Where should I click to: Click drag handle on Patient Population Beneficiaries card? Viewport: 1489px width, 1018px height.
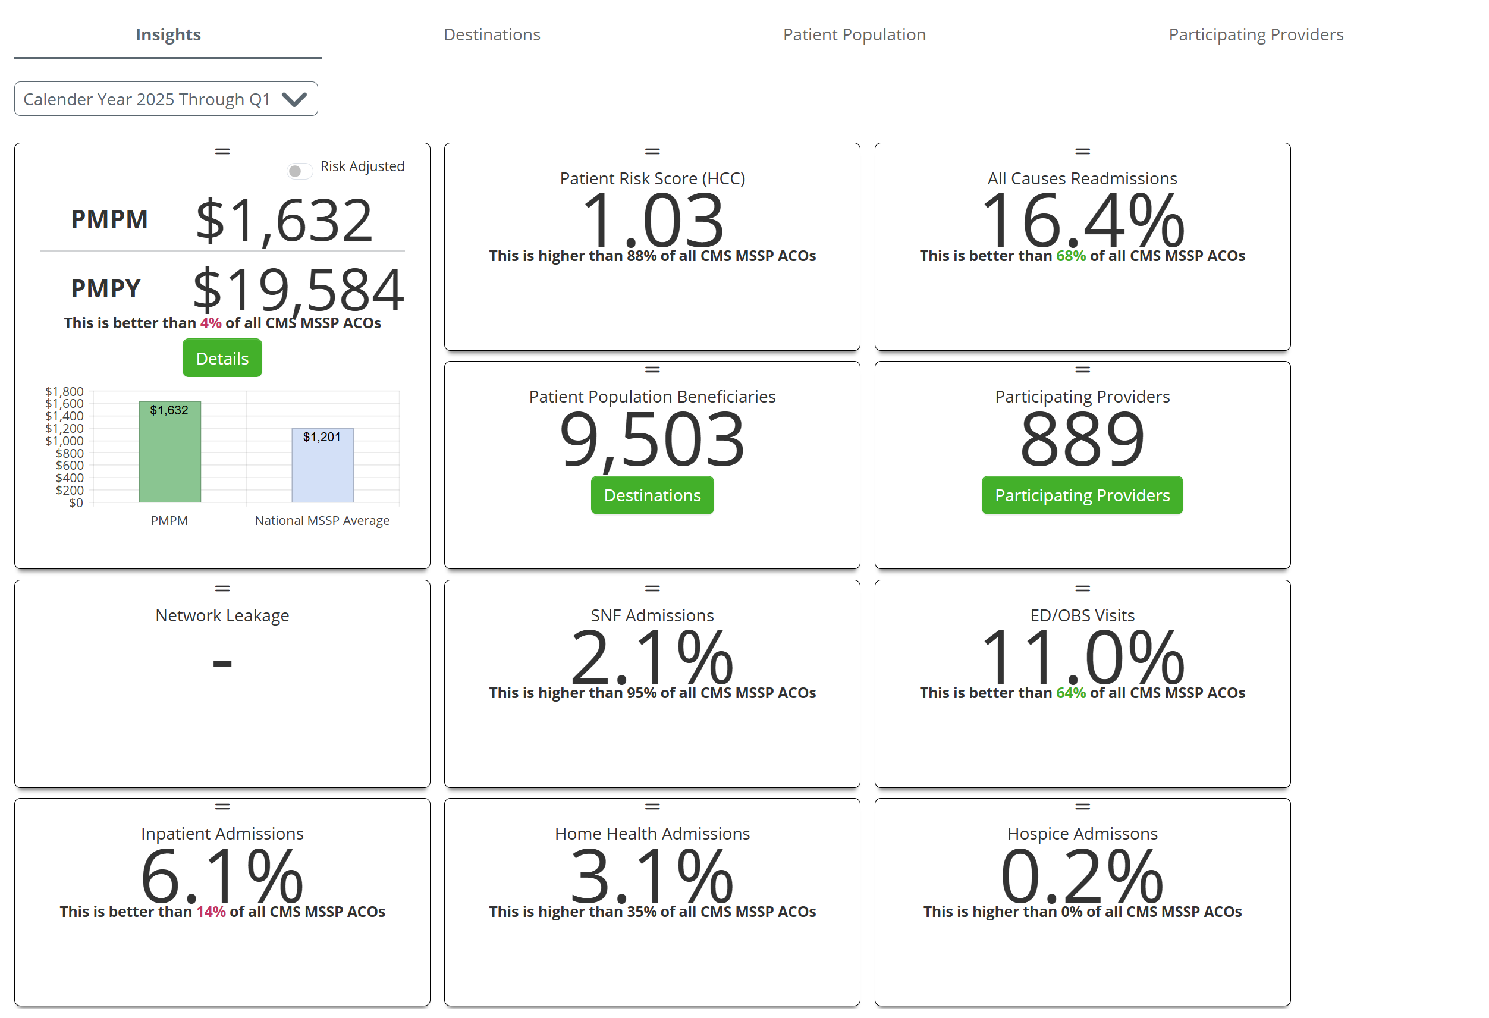(652, 370)
